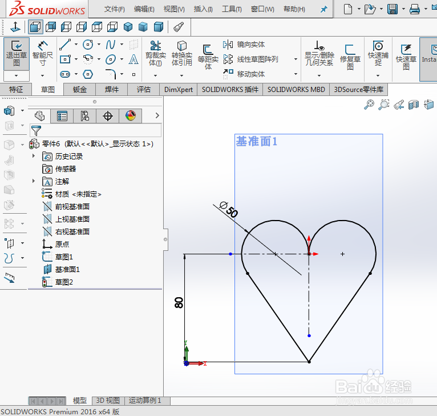Open dropdown beside 线性草图阵列
This screenshot has height=416, width=437.
(x=296, y=59)
